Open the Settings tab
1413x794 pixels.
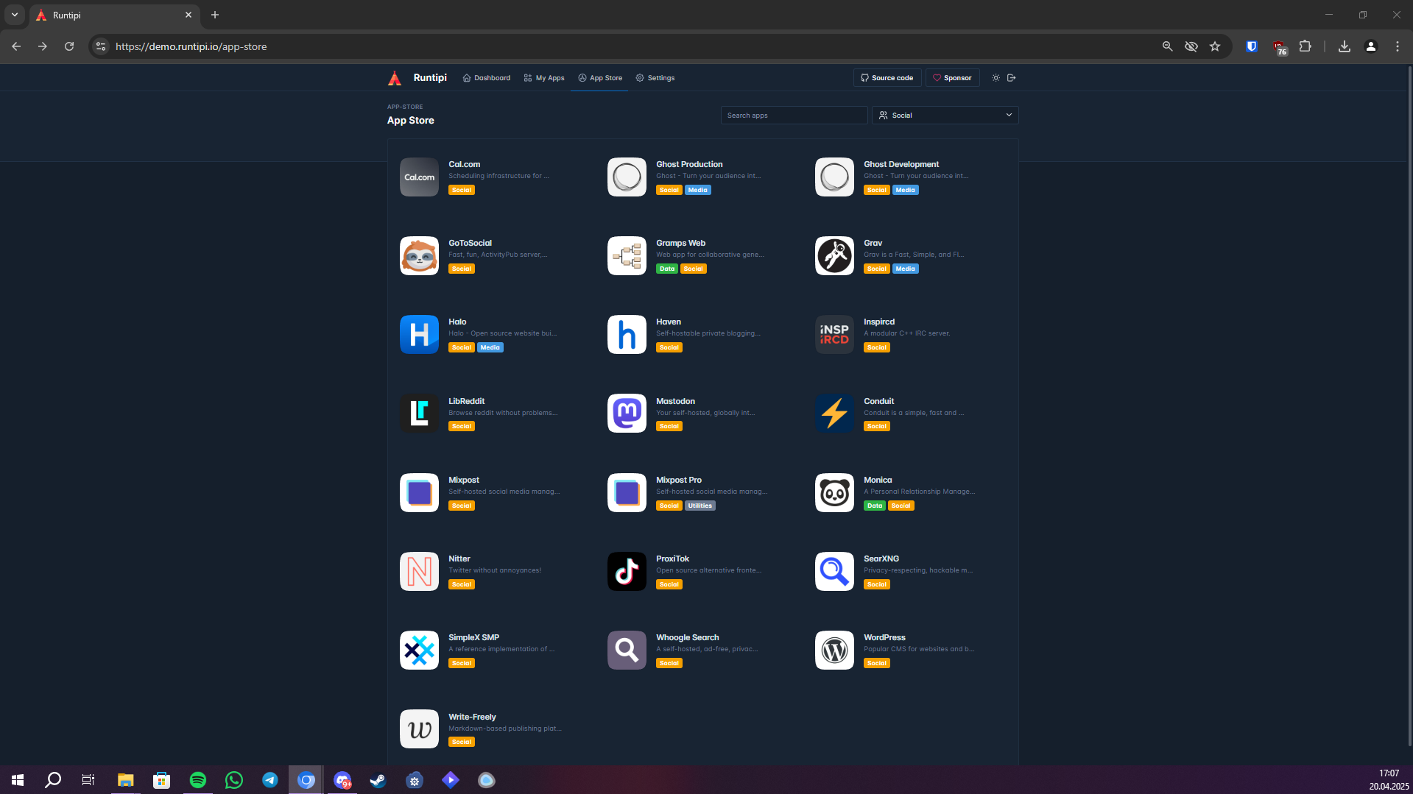coord(655,77)
